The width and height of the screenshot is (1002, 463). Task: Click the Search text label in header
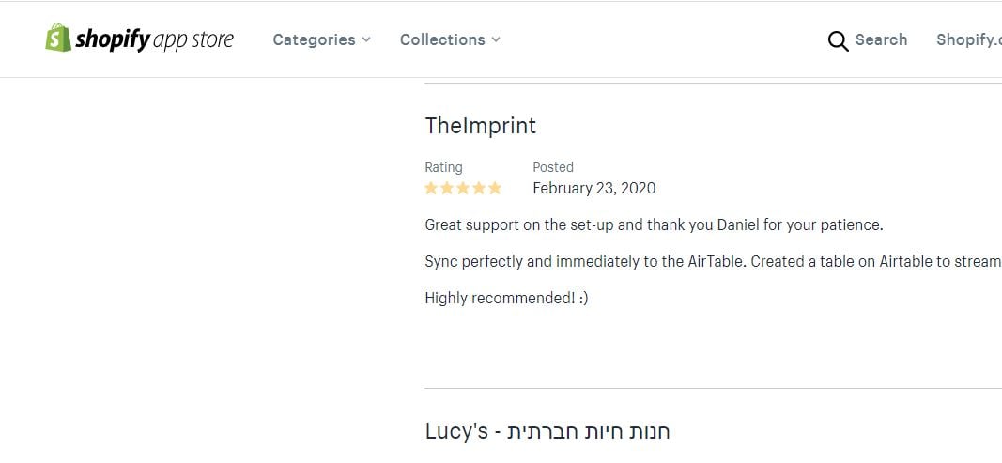(881, 39)
